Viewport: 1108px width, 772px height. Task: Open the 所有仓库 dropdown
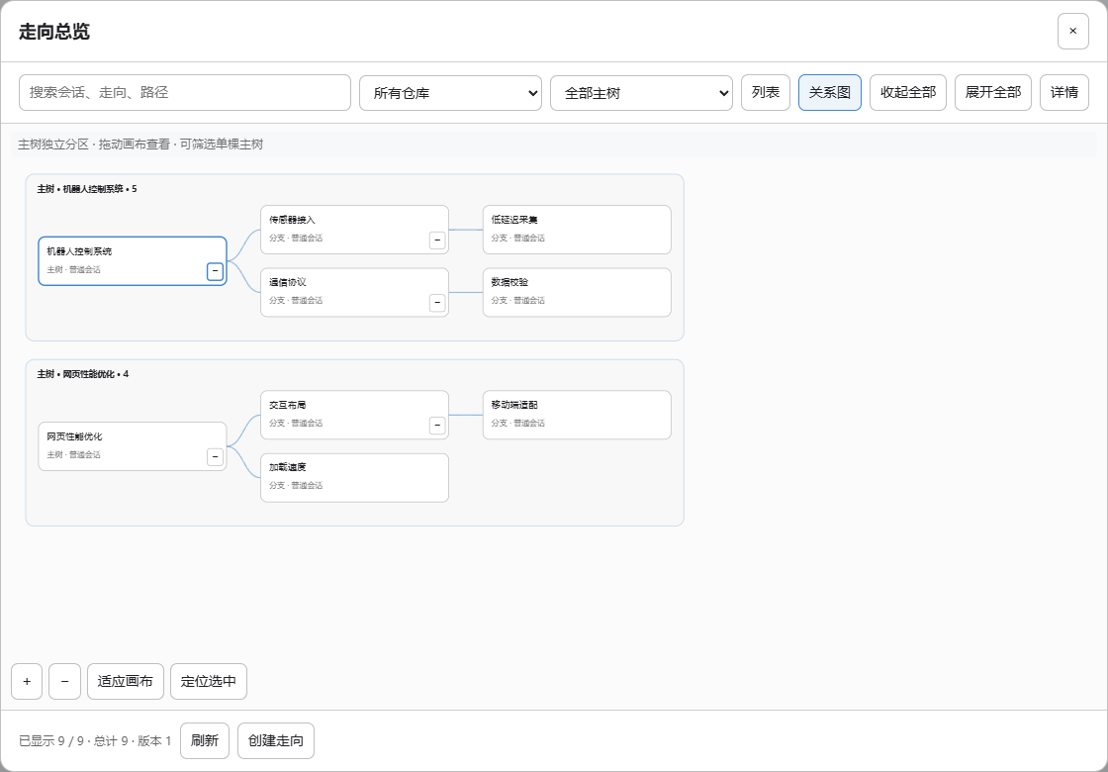point(450,93)
